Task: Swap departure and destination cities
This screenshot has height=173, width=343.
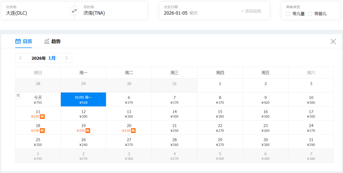Action: click(x=74, y=10)
